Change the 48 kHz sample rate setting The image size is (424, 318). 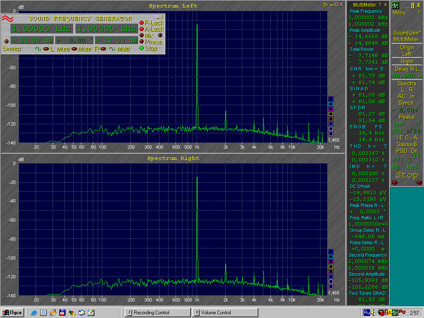[x=405, y=167]
